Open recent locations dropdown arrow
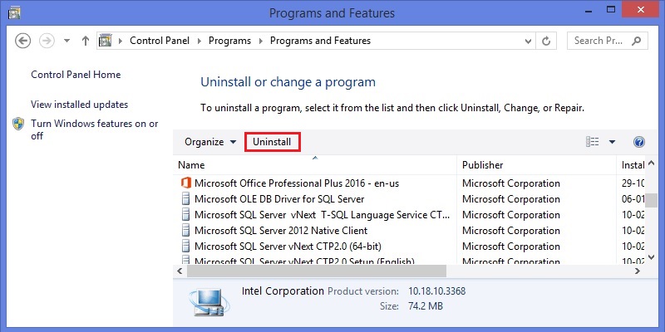The image size is (665, 332). (x=66, y=41)
